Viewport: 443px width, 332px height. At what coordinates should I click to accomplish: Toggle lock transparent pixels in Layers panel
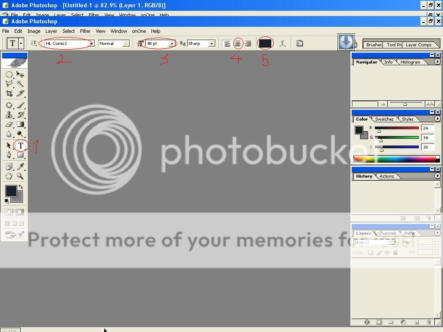pos(370,252)
